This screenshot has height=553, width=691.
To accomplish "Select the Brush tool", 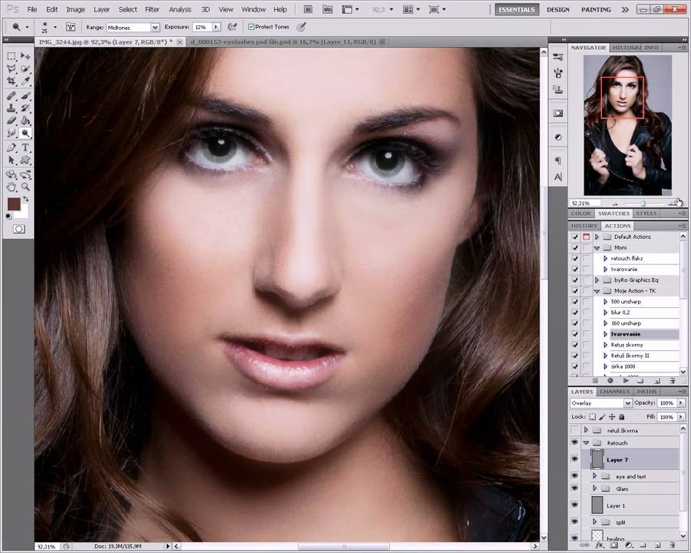I will click(x=25, y=96).
